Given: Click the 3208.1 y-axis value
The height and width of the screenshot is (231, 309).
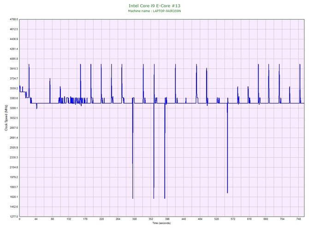Looking at the screenshot, I should (14, 108).
